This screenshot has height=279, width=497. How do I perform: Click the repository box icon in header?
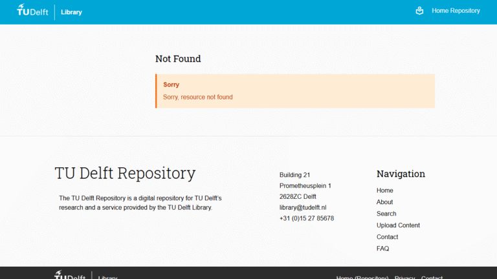coord(419,11)
